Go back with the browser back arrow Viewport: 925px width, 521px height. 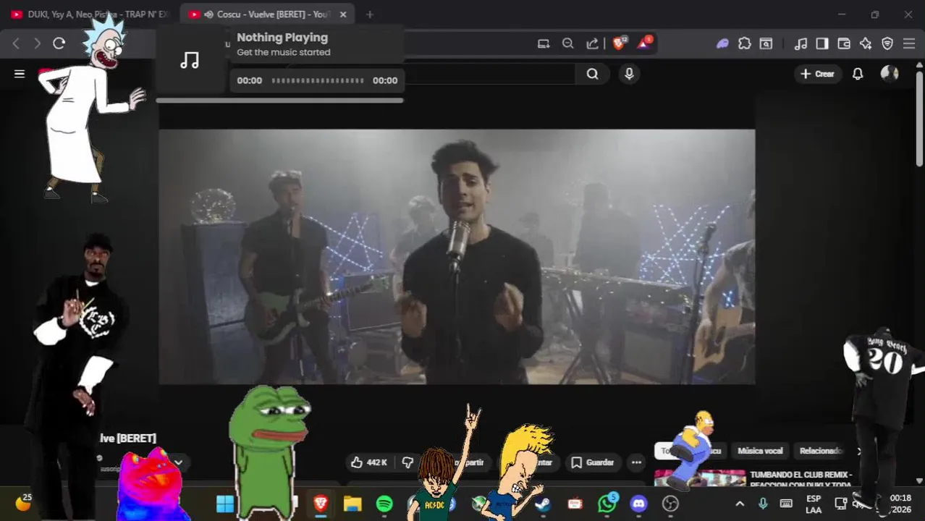point(16,43)
